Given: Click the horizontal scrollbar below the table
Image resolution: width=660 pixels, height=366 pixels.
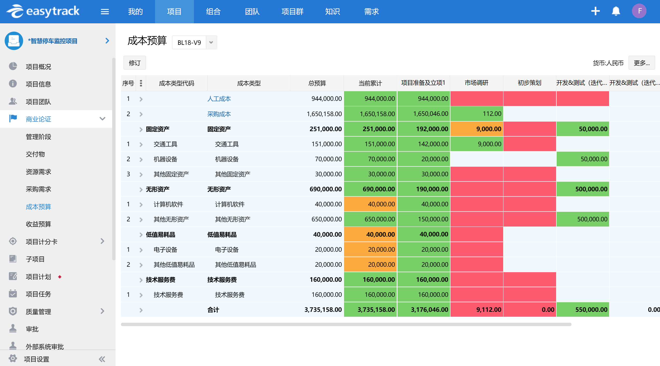Looking at the screenshot, I should (x=346, y=324).
